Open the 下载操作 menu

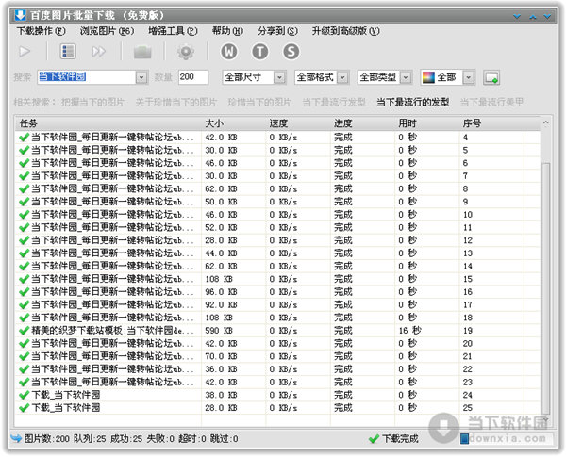pyautogui.click(x=42, y=31)
